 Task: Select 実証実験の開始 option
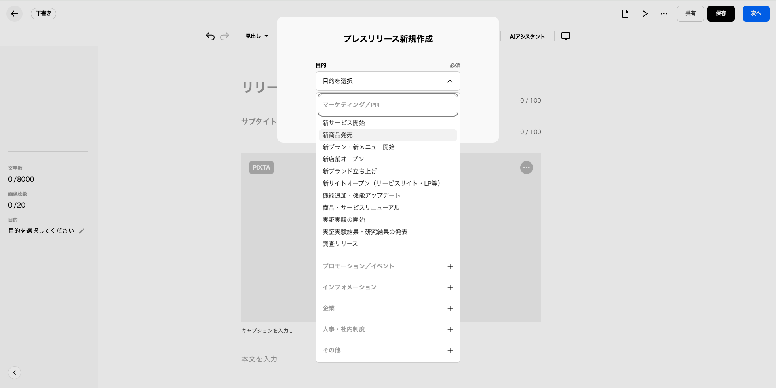point(388,220)
